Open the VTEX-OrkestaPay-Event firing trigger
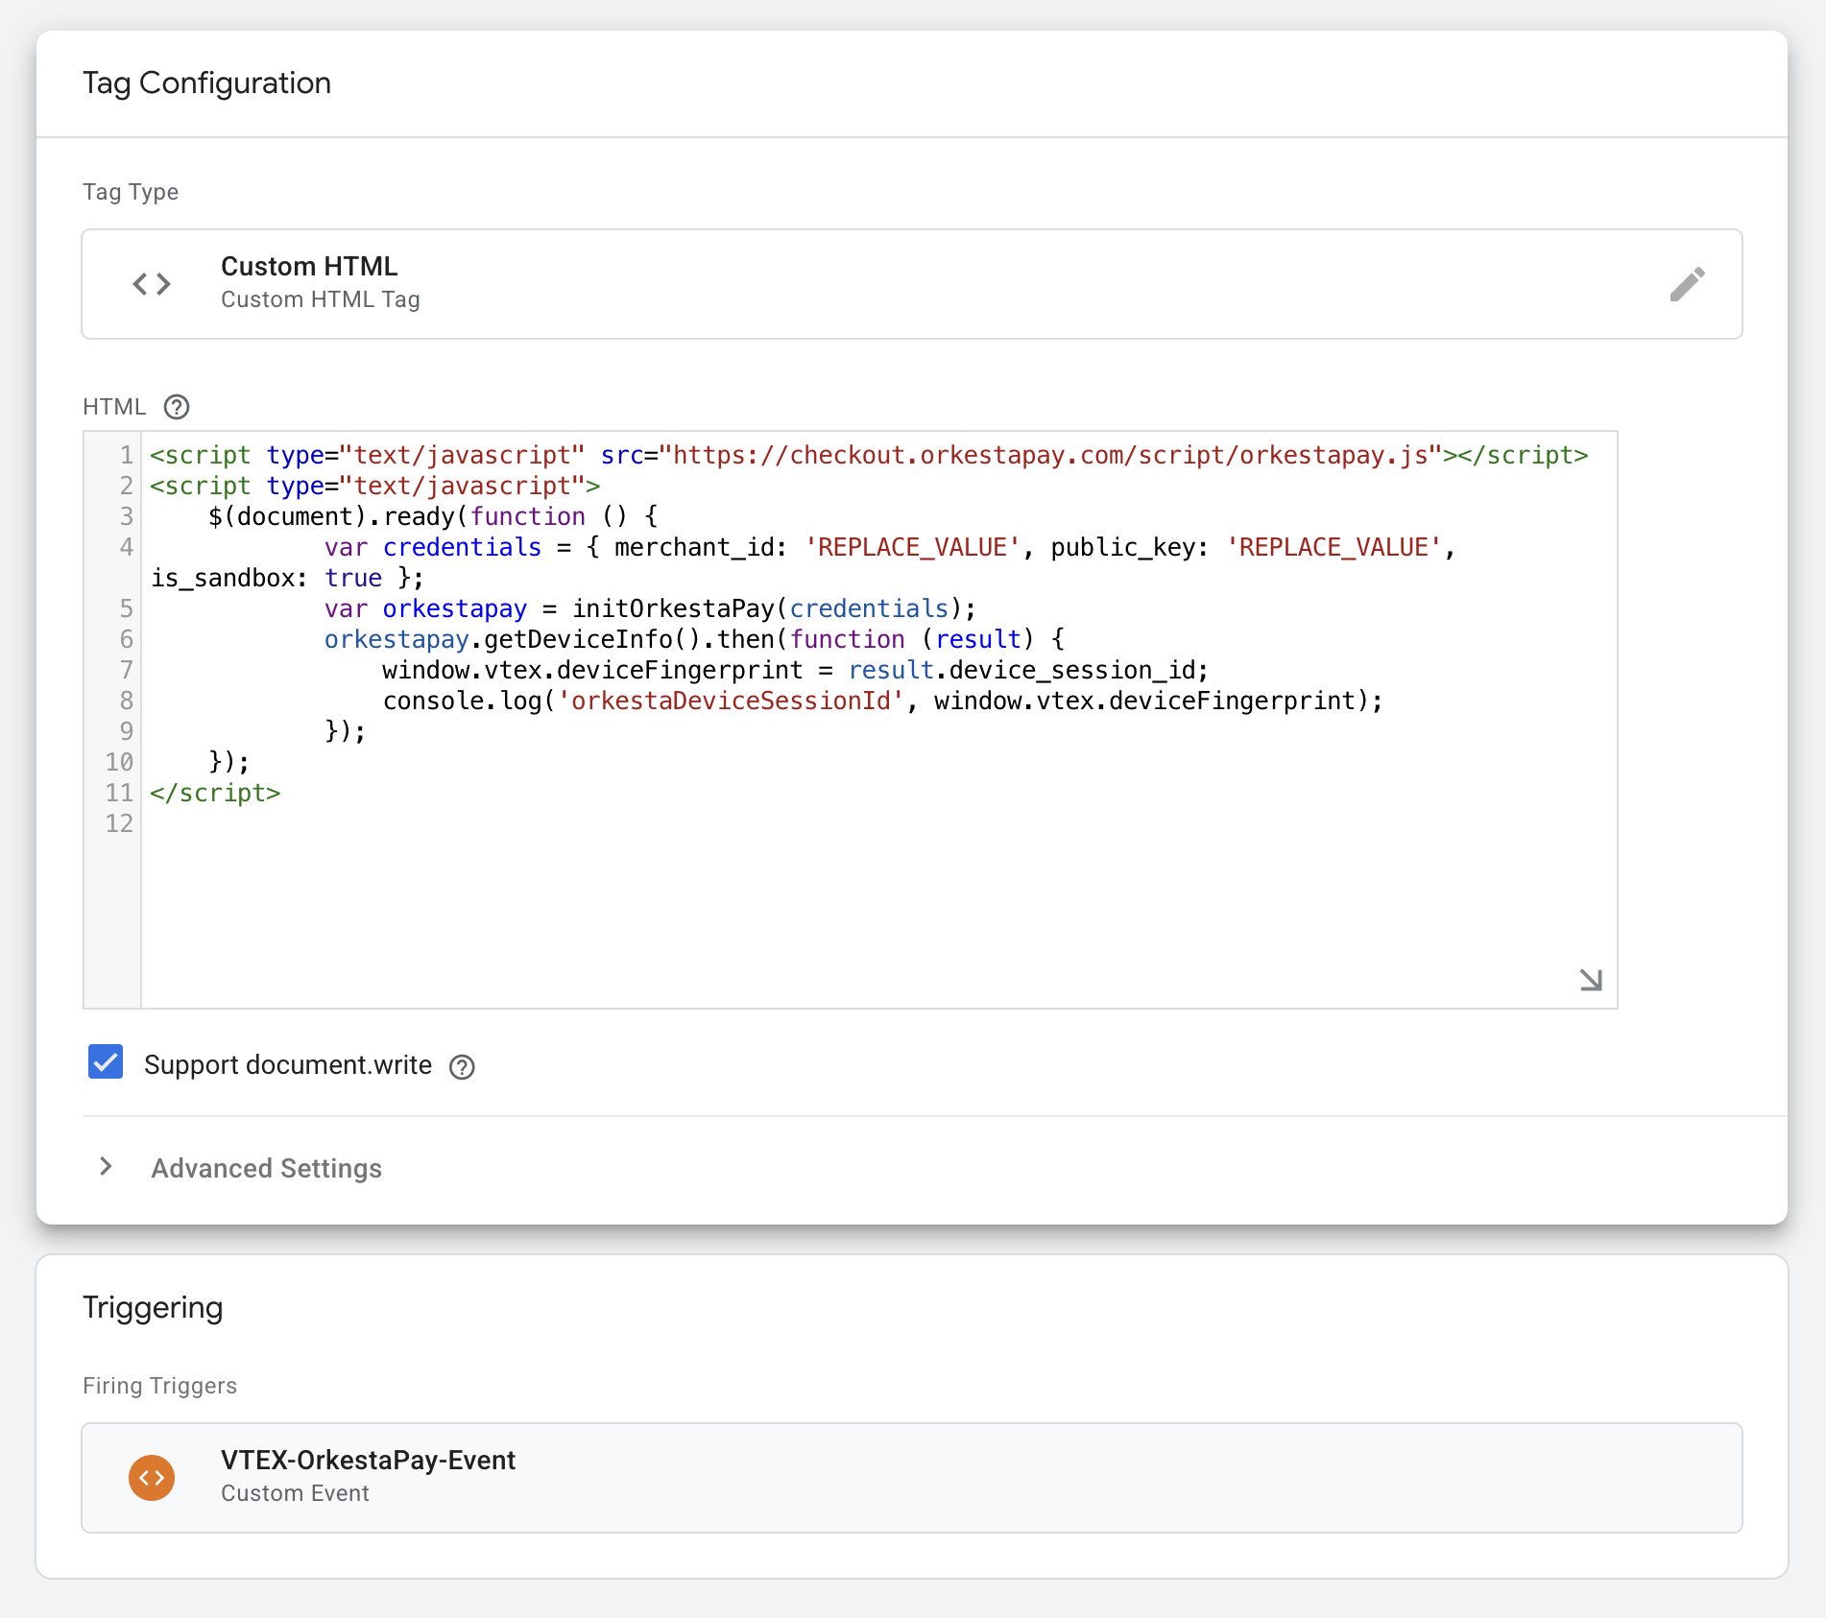 (x=912, y=1478)
